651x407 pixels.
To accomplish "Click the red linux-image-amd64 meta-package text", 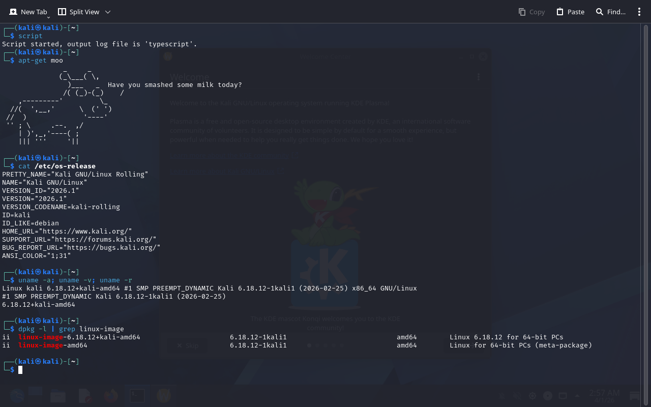I will [x=53, y=345].
